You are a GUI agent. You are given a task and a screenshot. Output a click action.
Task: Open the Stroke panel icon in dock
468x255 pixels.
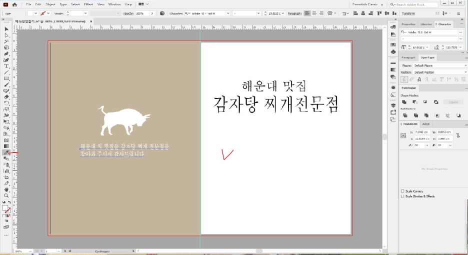click(393, 63)
